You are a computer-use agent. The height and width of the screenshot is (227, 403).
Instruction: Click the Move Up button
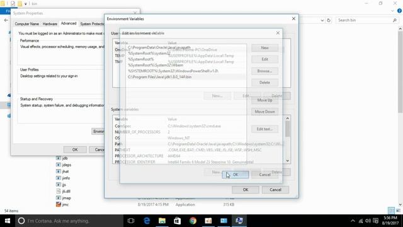click(264, 100)
